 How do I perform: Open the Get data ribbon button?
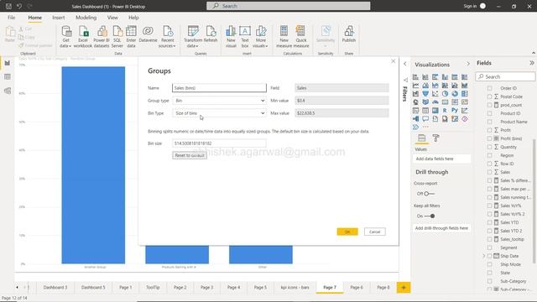65,37
